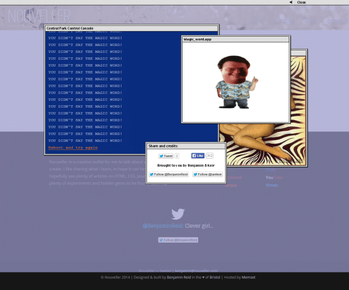349x290 pixels.
Task: Click the Share and credits title bar
Action: pos(186,146)
